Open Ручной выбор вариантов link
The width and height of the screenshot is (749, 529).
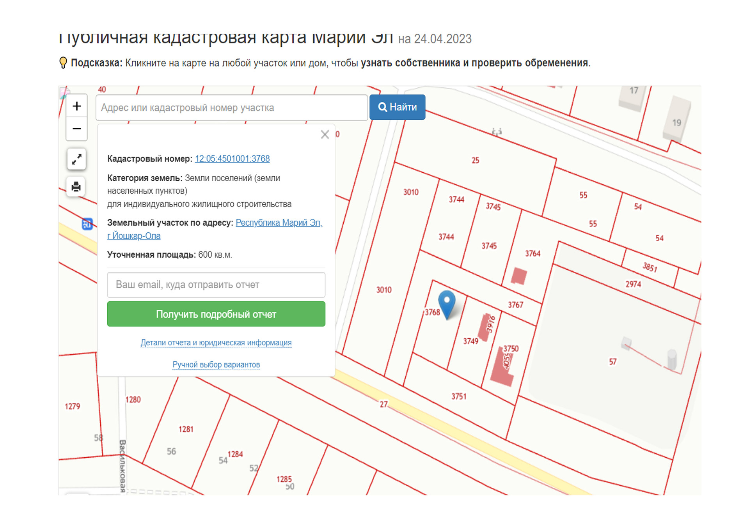(216, 364)
